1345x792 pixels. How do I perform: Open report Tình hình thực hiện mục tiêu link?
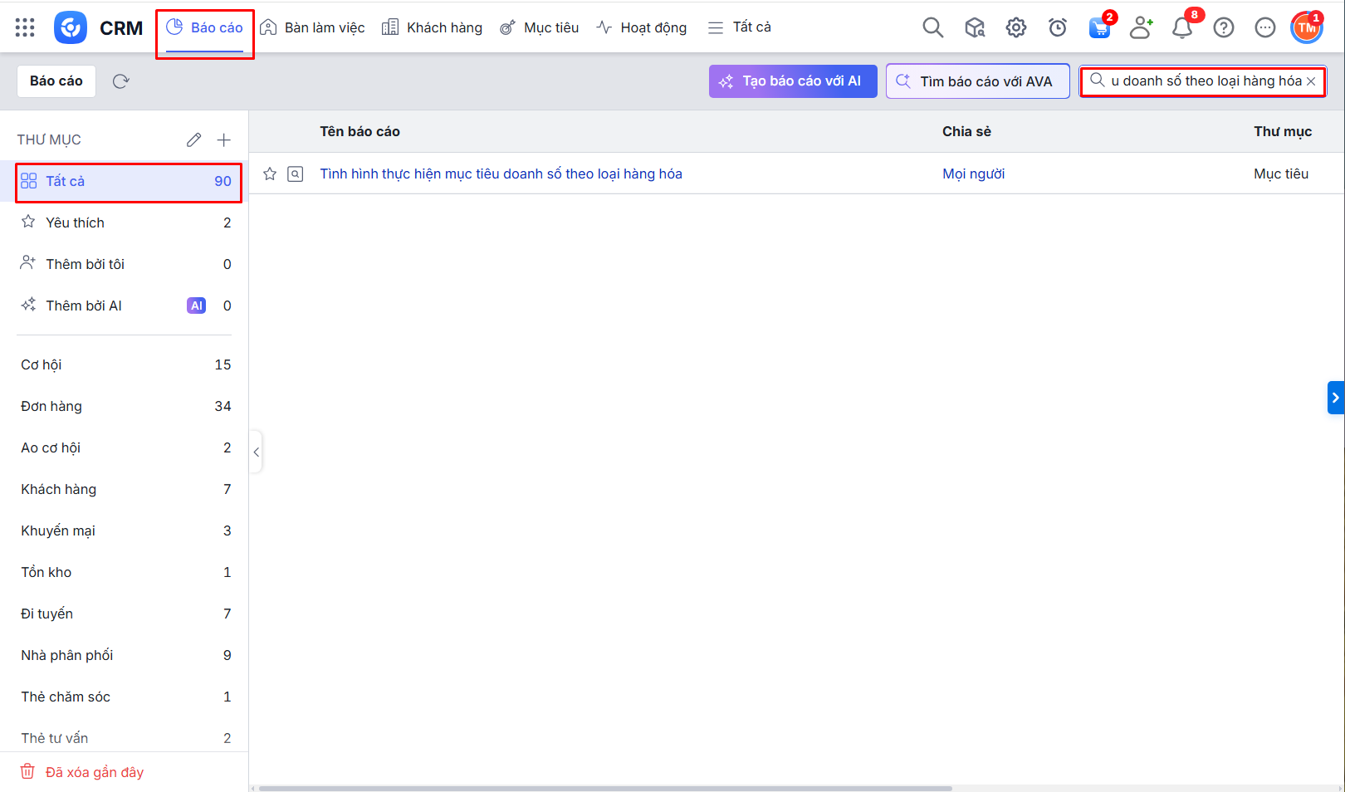point(501,174)
